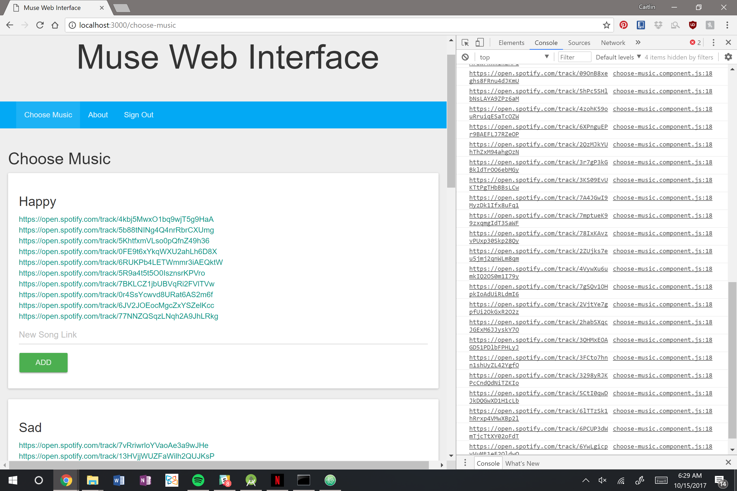This screenshot has height=491, width=737.
Task: Open console settings gear icon
Action: (728, 57)
